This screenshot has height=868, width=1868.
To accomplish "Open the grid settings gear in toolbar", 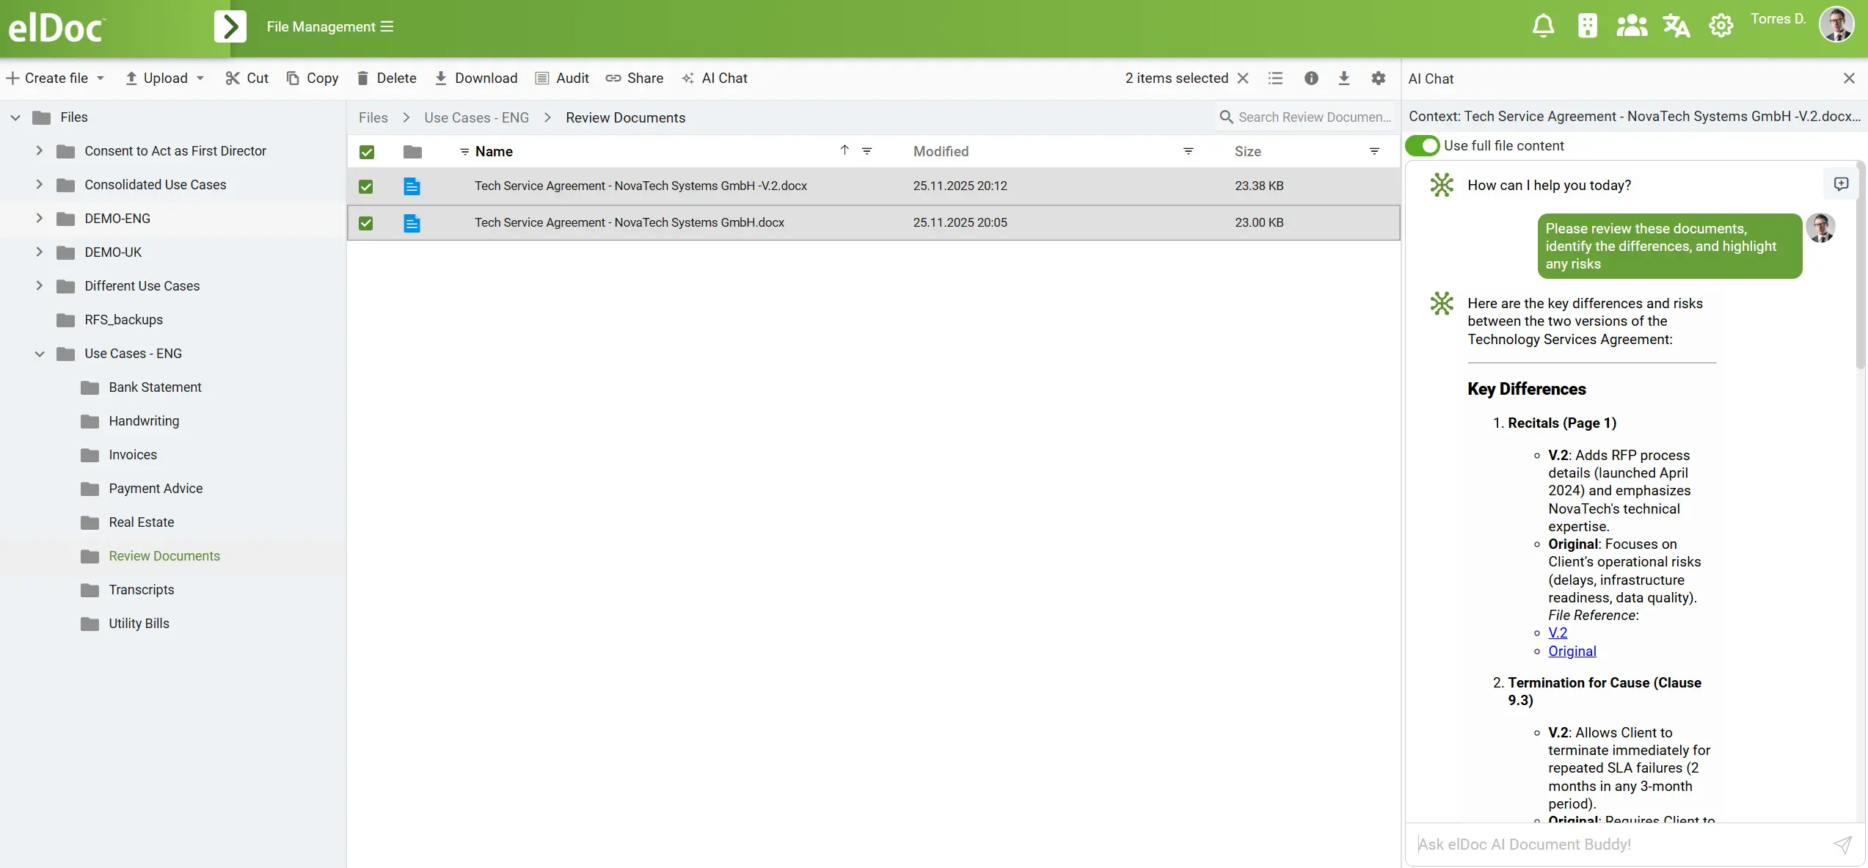I will [1379, 79].
